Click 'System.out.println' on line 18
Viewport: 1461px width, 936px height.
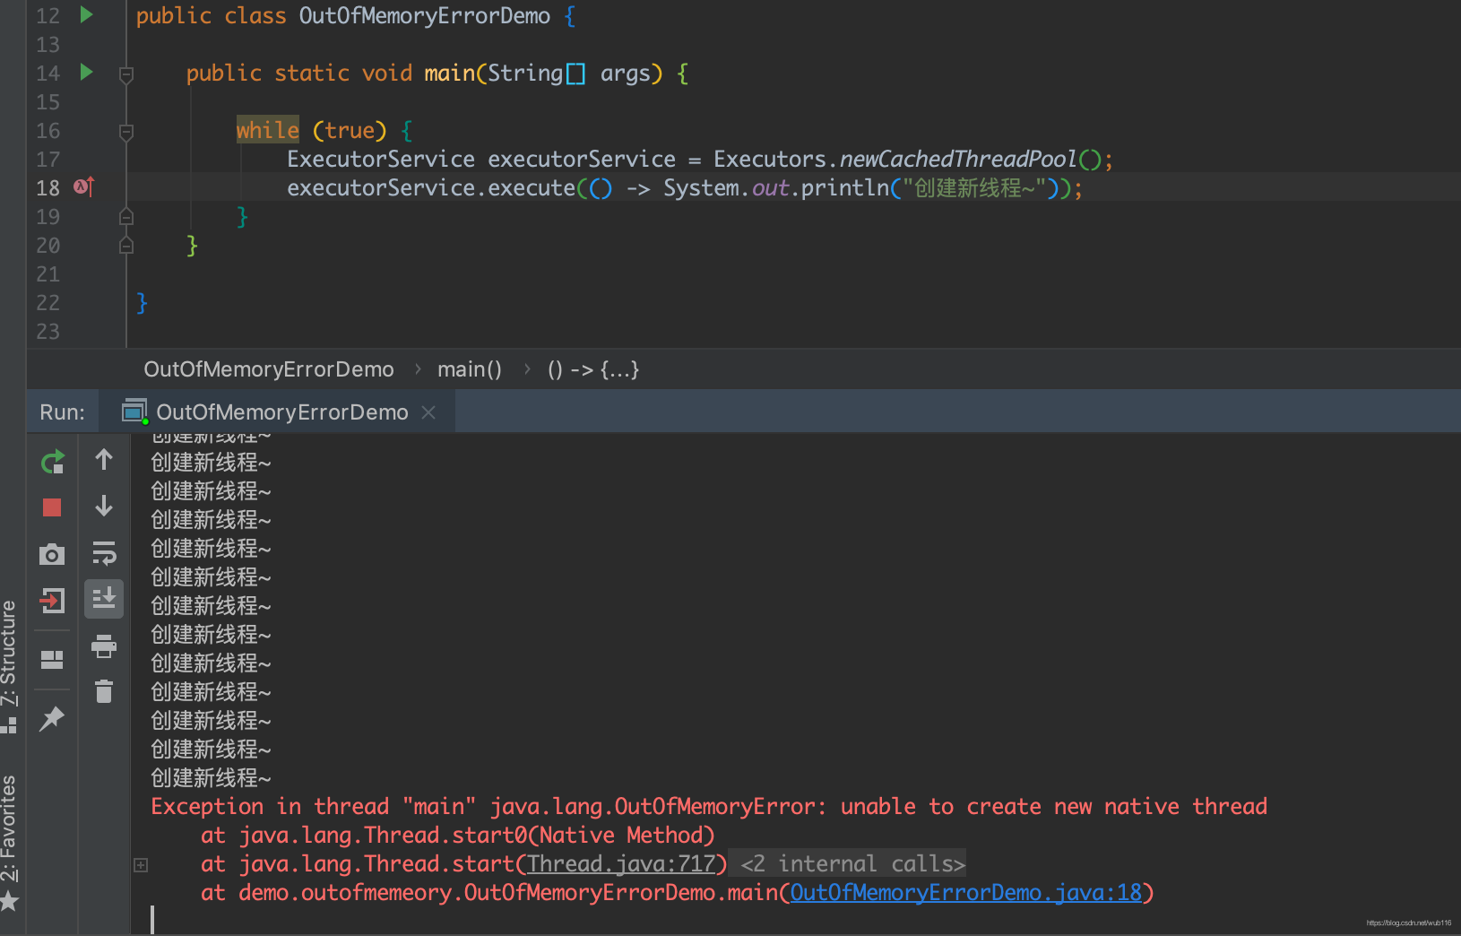click(775, 187)
